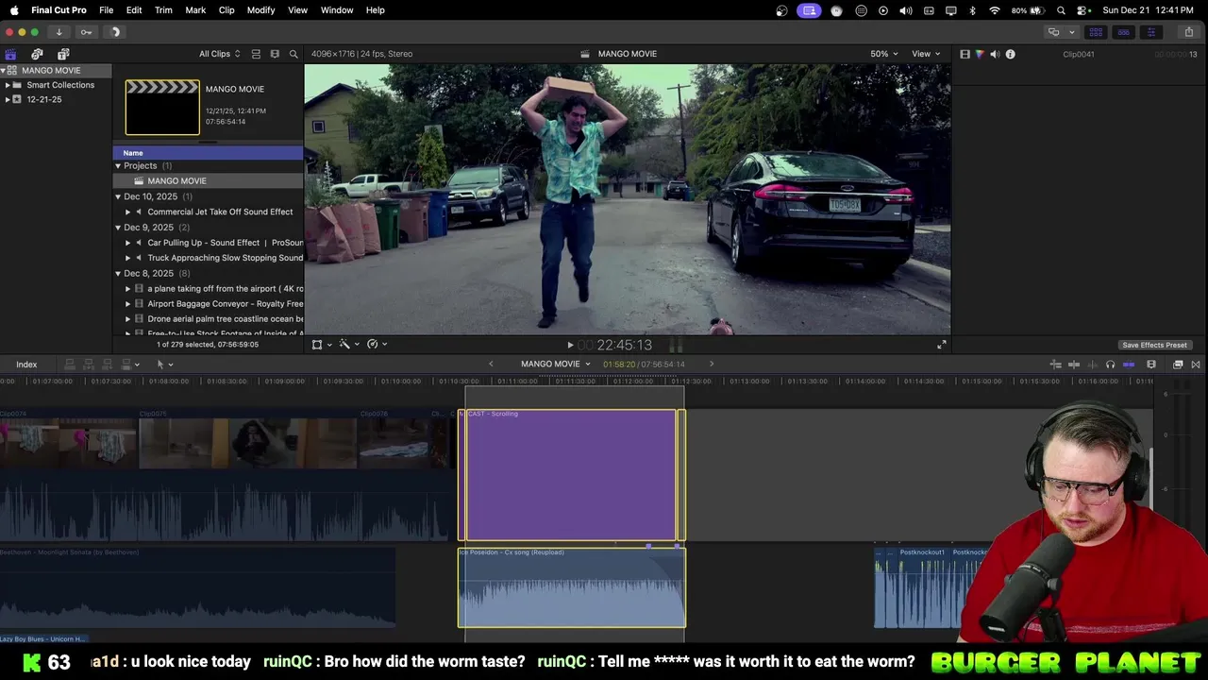The height and width of the screenshot is (680, 1208).
Task: Open the Keyword Editor key icon
Action: point(86,32)
